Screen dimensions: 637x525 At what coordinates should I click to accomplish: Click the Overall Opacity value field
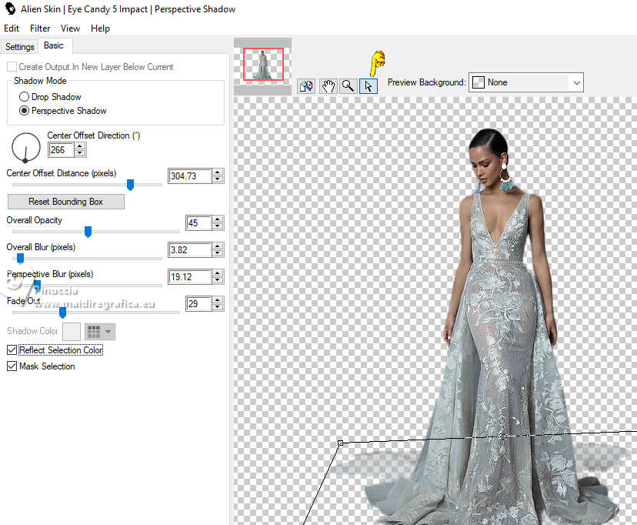198,223
